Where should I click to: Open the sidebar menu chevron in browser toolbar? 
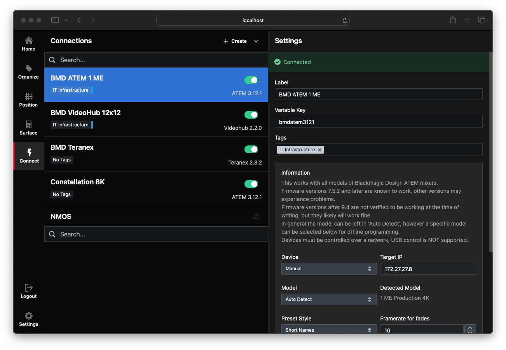pos(66,20)
